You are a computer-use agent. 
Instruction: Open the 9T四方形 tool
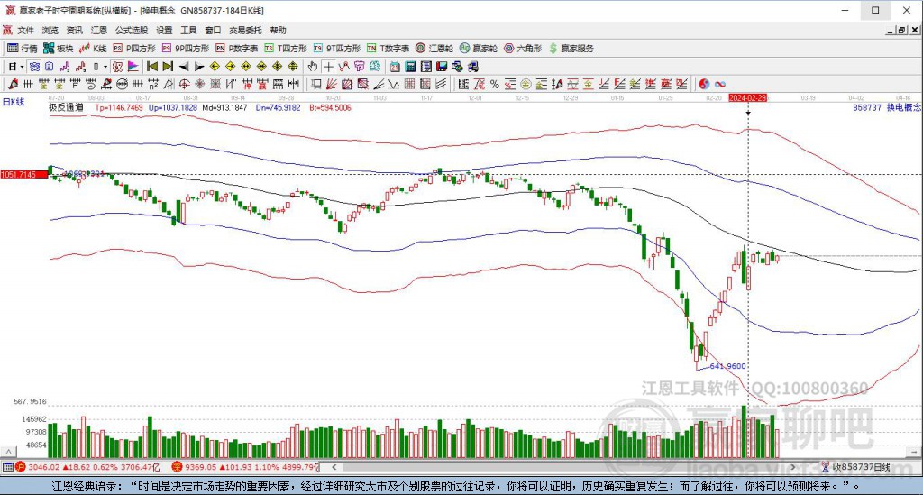click(337, 49)
